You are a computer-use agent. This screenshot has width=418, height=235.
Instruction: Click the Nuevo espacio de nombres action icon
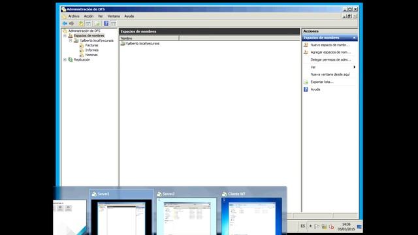pyautogui.click(x=306, y=45)
